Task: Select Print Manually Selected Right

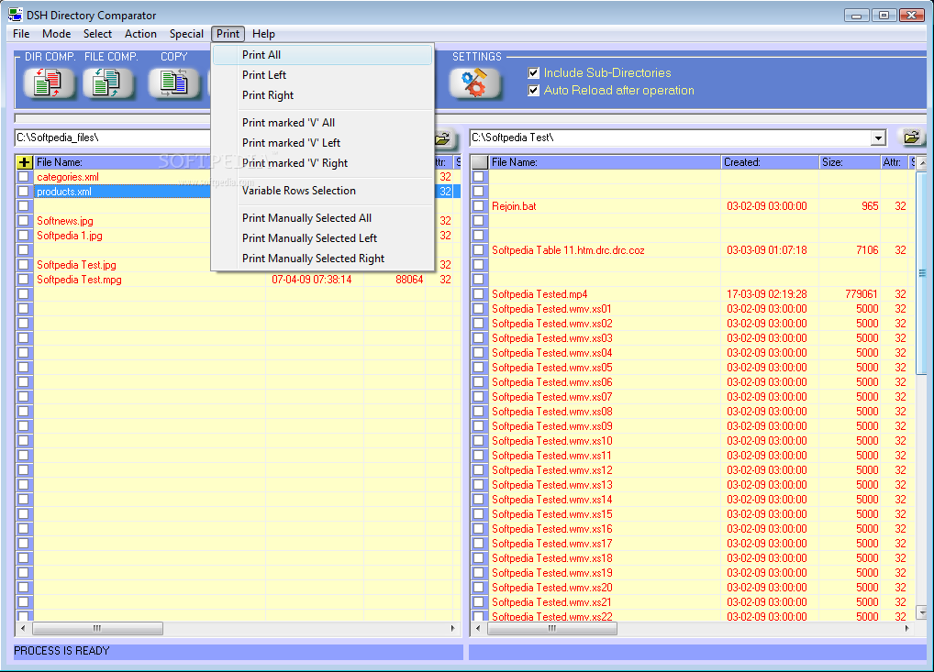Action: [322, 259]
